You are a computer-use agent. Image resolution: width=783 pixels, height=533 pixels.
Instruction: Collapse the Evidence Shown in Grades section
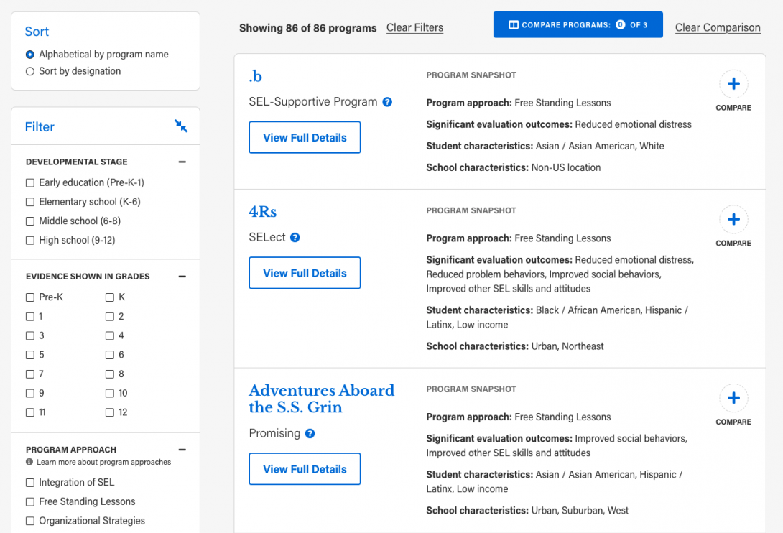tap(182, 277)
